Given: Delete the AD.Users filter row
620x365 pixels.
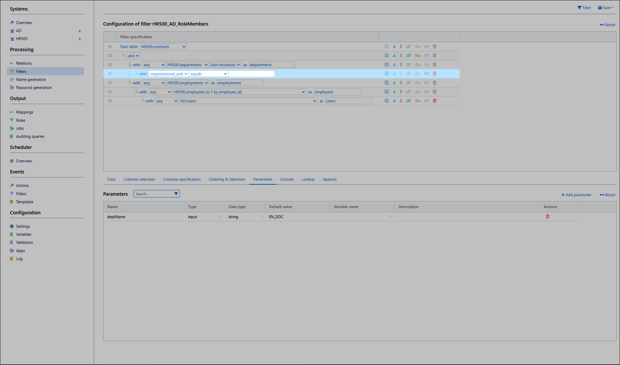Looking at the screenshot, I should (435, 101).
